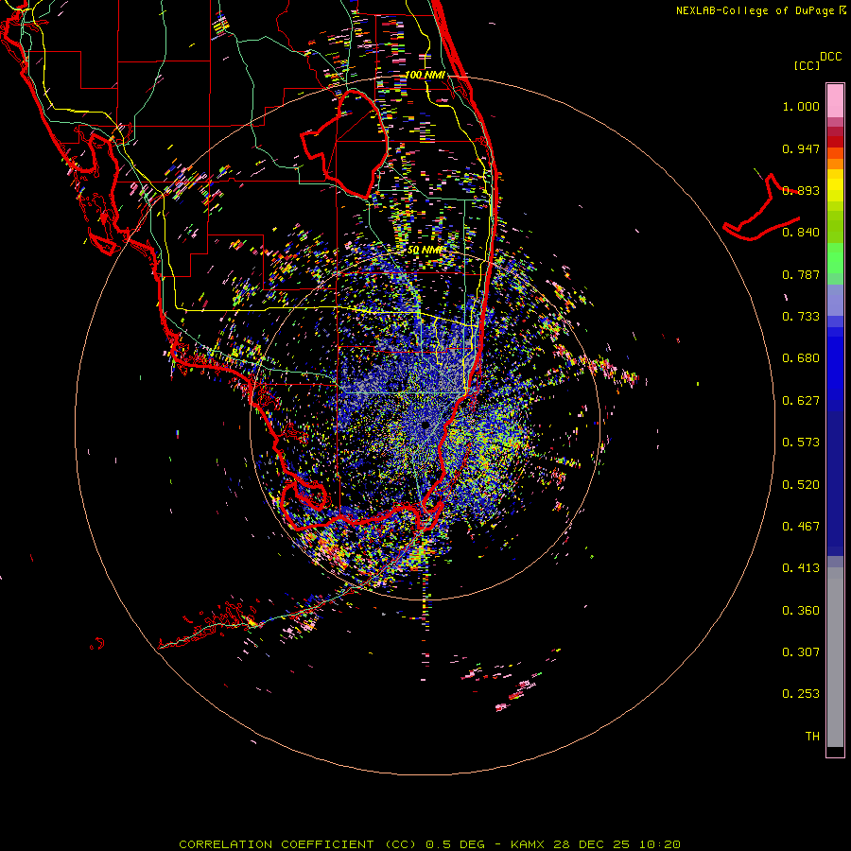This screenshot has width=851, height=851.
Task: Click the 0.573 color scale value
Action: pyautogui.click(x=801, y=443)
